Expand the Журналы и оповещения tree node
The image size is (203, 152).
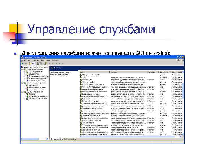point(25,79)
